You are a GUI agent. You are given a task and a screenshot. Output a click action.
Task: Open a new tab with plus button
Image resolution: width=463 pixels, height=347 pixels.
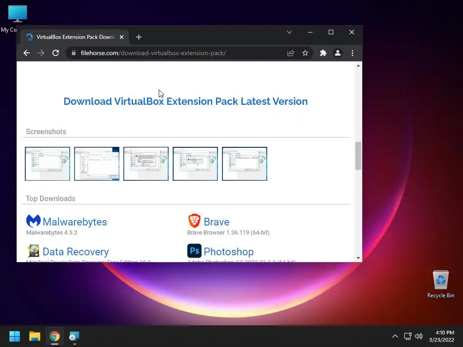[x=139, y=37]
